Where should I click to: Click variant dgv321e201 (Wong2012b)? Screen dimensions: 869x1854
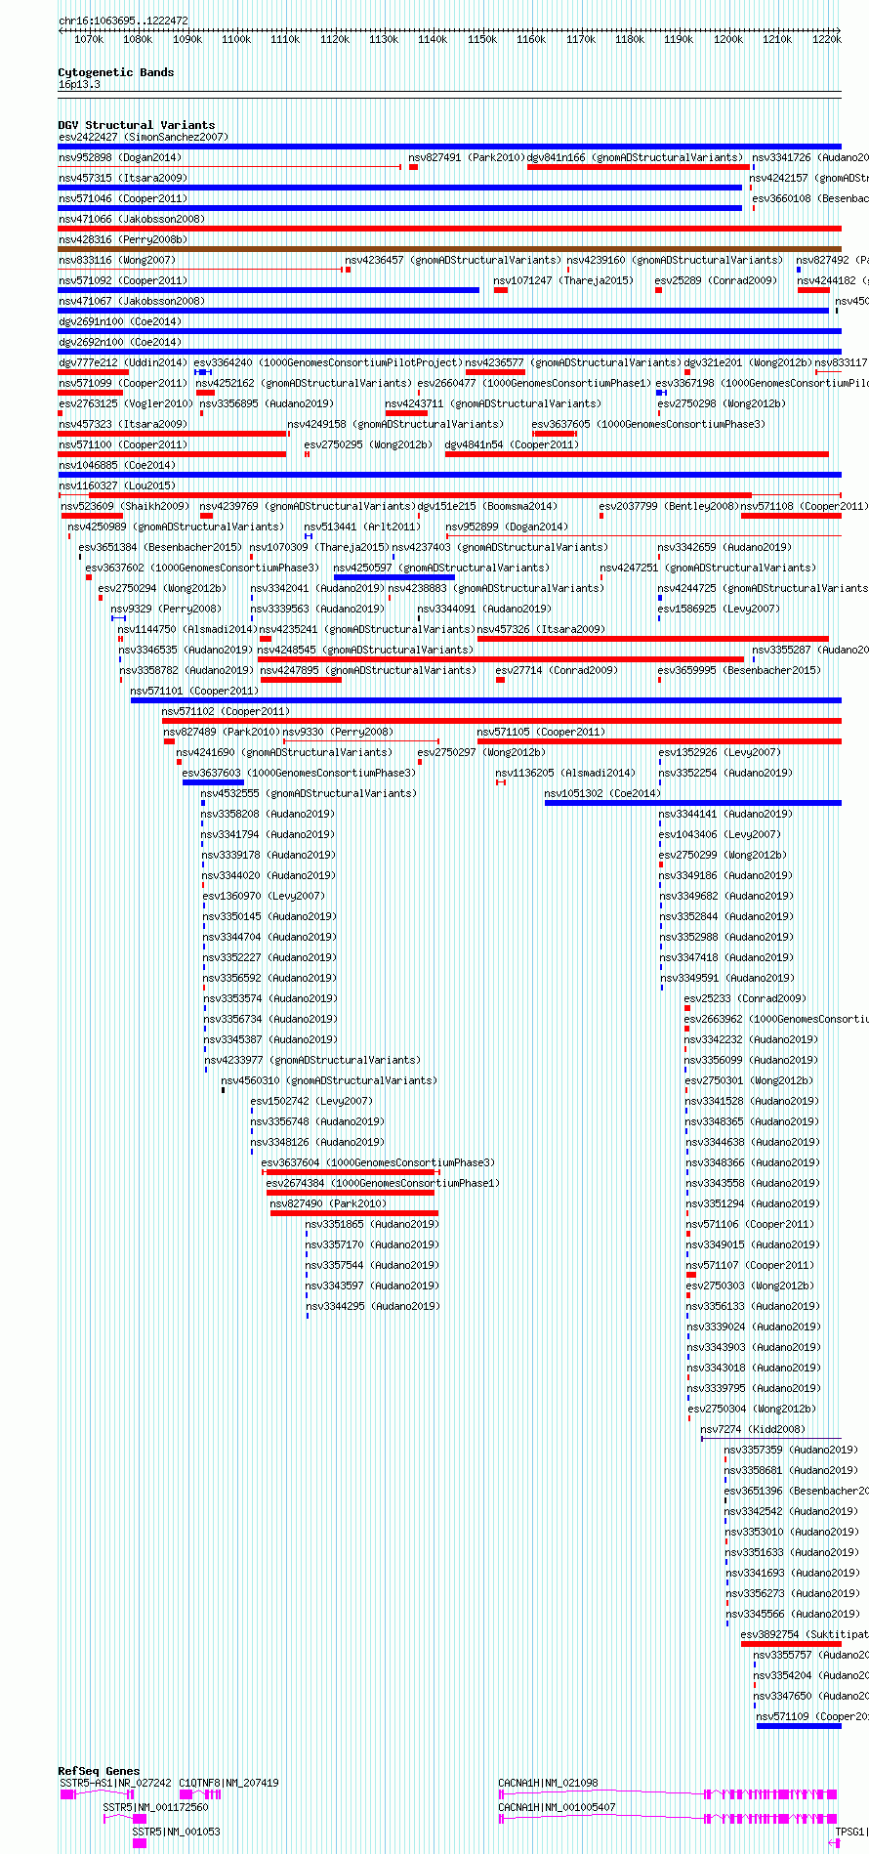[748, 362]
